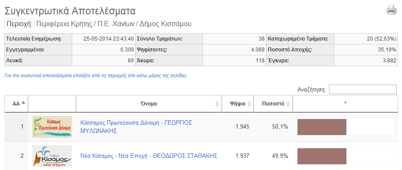The image size is (402, 170).
Task: Click the Π.Ε. Χανίων breadcrumb text
Action: click(116, 24)
